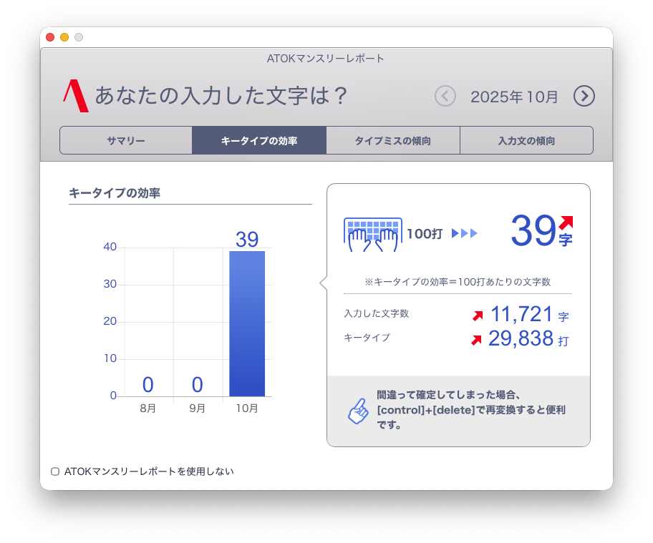
Task: Switch to the サマリー tab
Action: tap(126, 141)
